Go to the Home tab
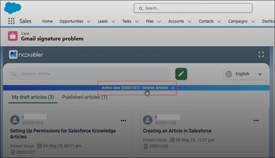 point(47,21)
